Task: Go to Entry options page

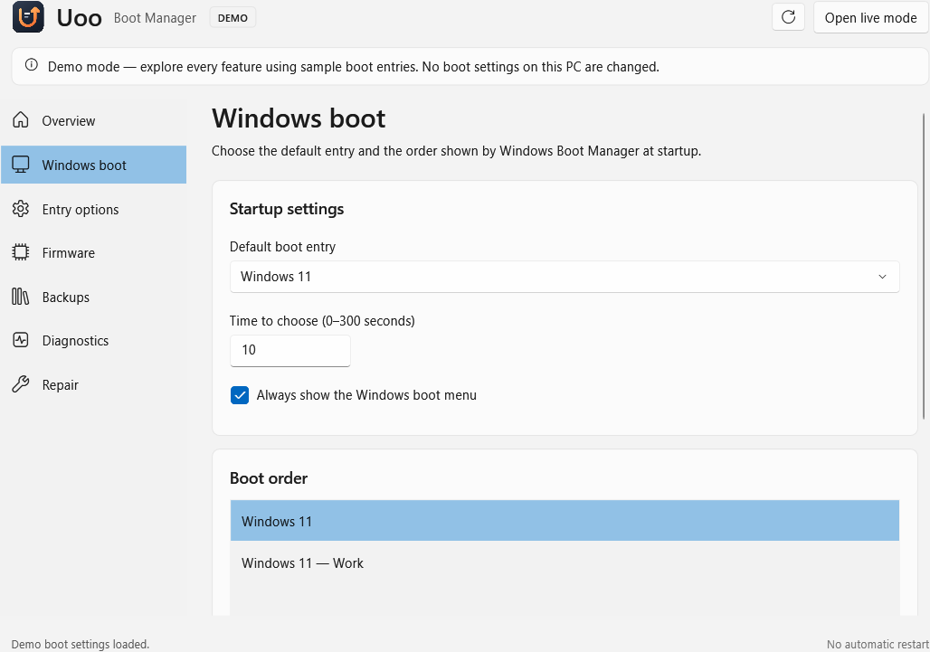Action: click(x=94, y=209)
